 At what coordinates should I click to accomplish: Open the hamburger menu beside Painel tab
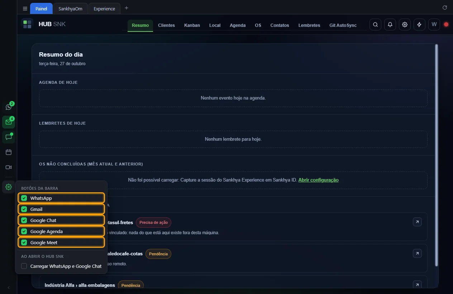[x=25, y=9]
